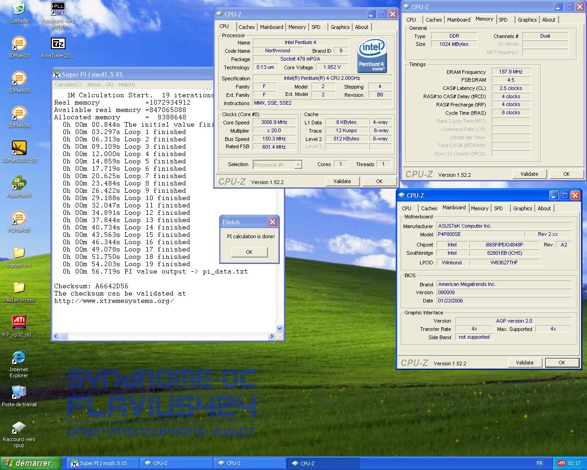Click OK in Memory CPU-Z window
This screenshot has width=587, height=470.
(x=566, y=174)
